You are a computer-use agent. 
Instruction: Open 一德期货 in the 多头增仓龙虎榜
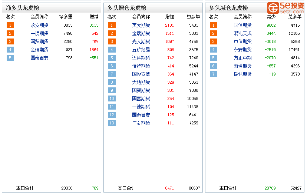[141, 107]
